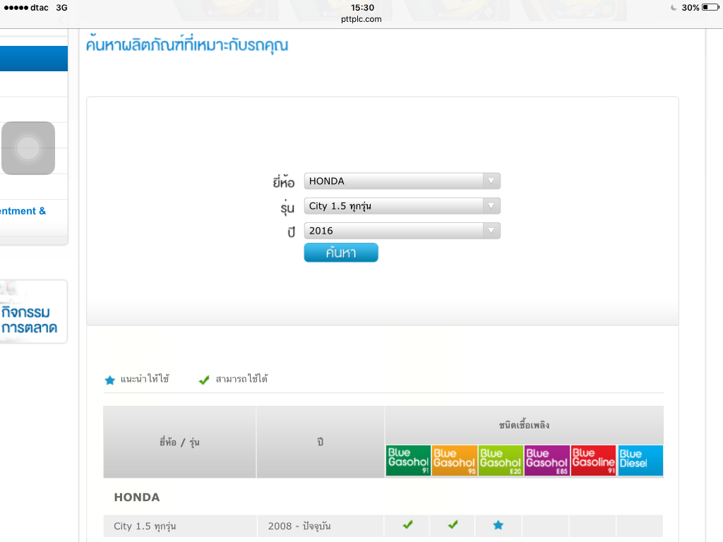Click the green check usable legend icon
This screenshot has width=723, height=542.
(204, 380)
